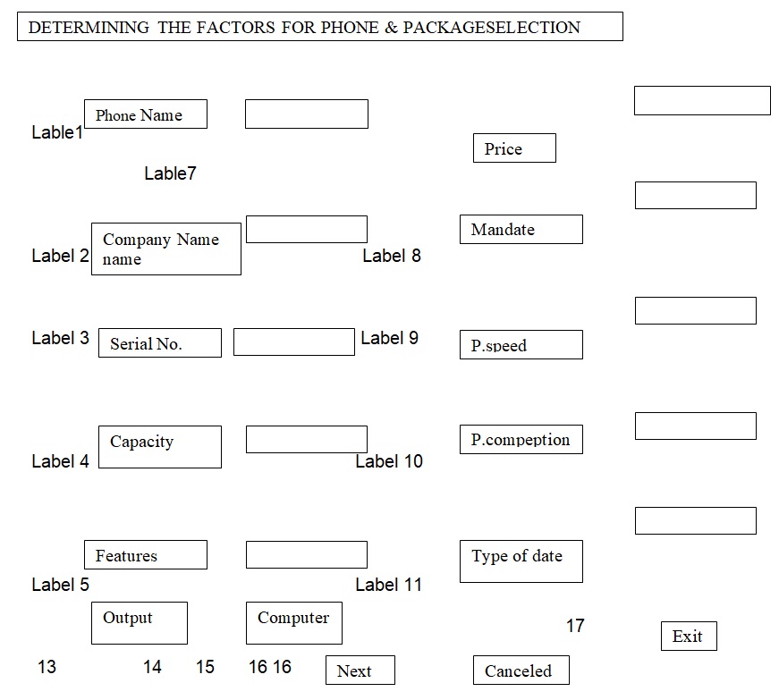Click the Capacity box
This screenshot has width=779, height=700.
click(159, 446)
